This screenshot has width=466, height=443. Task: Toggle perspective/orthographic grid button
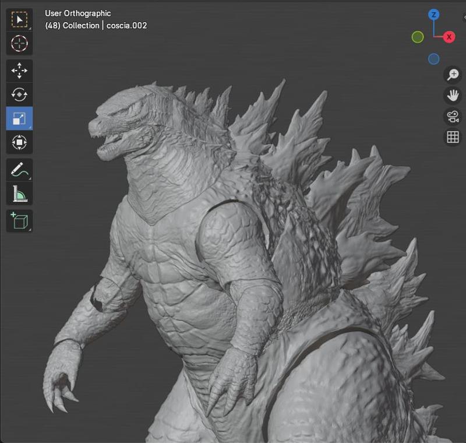453,137
